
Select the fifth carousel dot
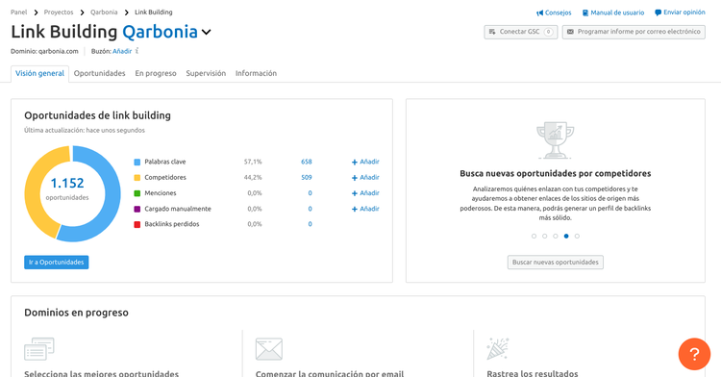577,236
